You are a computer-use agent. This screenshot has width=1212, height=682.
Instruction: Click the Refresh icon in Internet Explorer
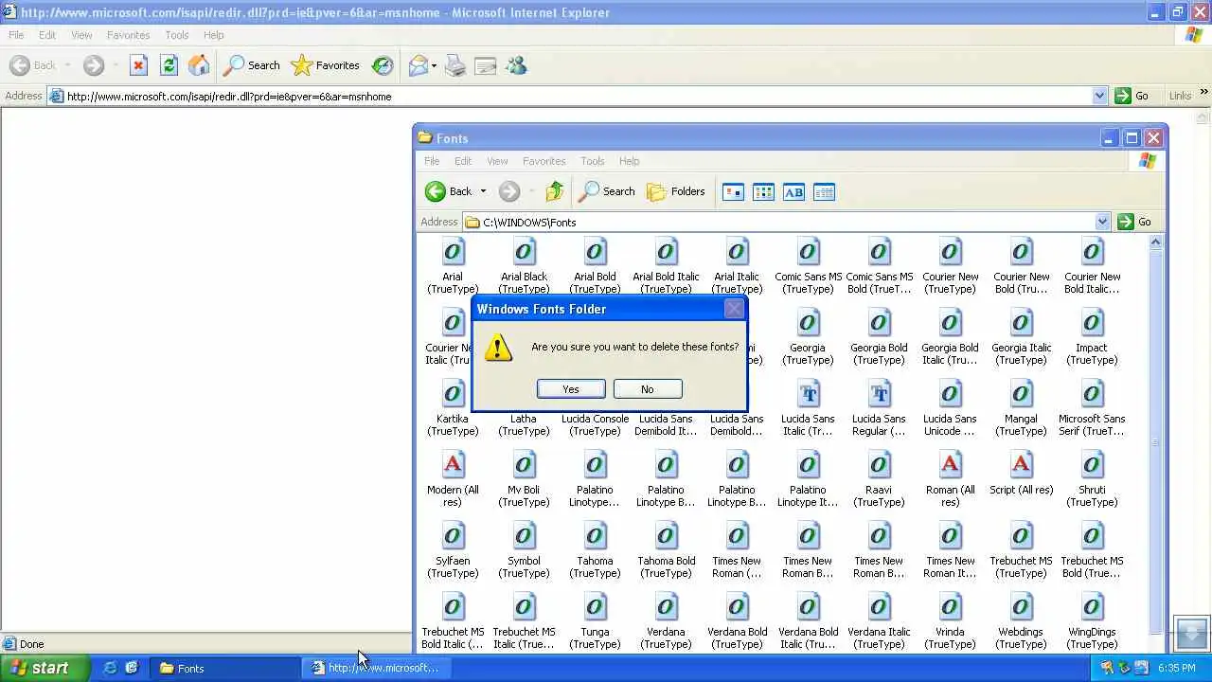click(x=169, y=65)
